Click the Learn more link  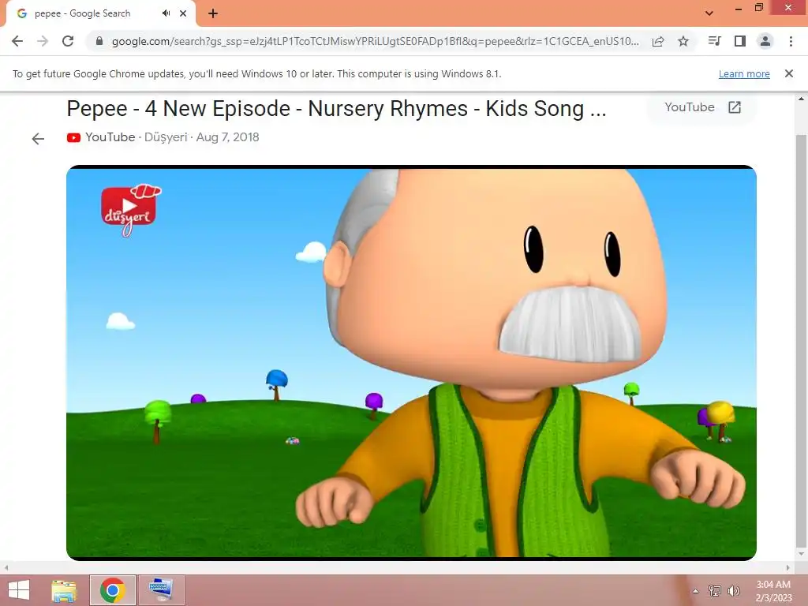(x=744, y=73)
